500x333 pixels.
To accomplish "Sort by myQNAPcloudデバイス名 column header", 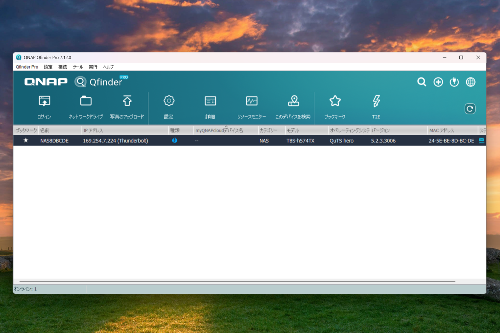I will tap(226, 130).
